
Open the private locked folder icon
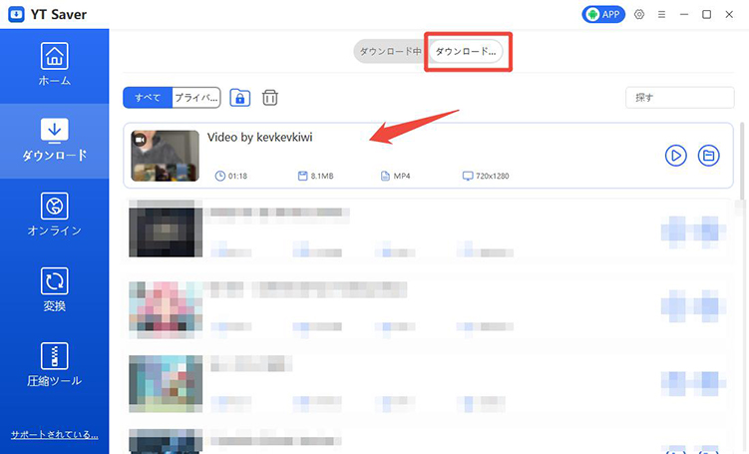pos(239,98)
